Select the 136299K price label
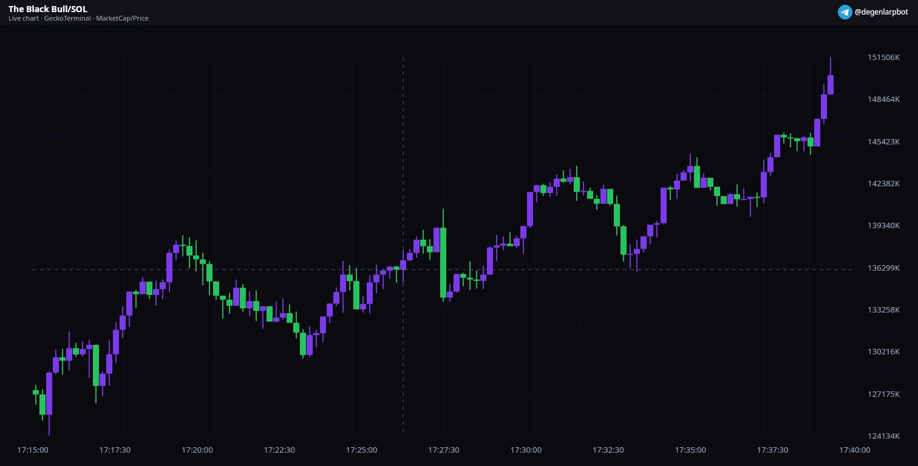The image size is (918, 466). point(883,268)
